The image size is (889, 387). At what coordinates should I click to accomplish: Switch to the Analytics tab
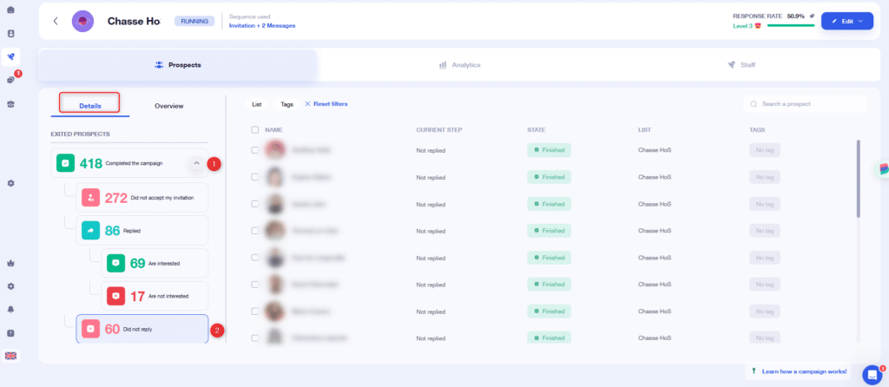459,65
